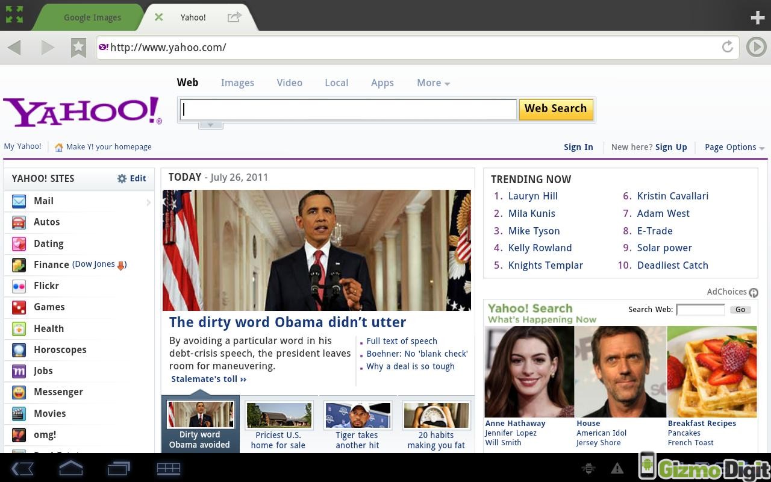The image size is (771, 482).
Task: Expand the More search options dropdown
Action: (x=433, y=83)
